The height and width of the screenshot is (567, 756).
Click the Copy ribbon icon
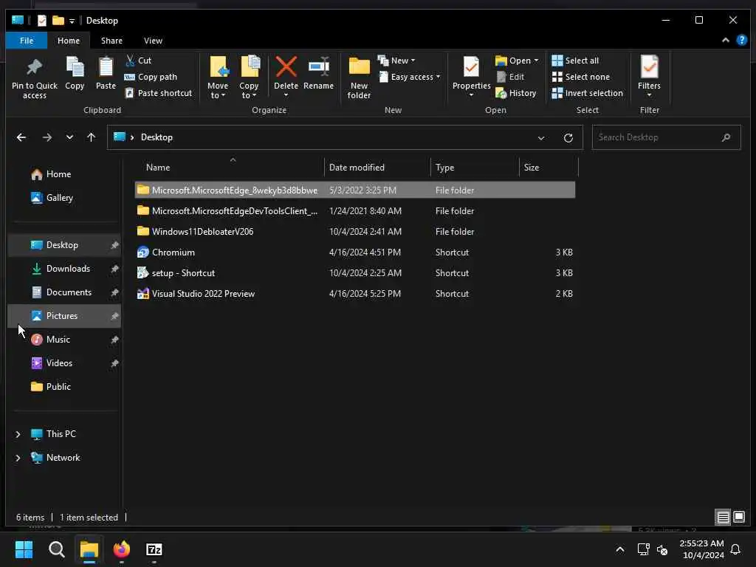(75, 73)
